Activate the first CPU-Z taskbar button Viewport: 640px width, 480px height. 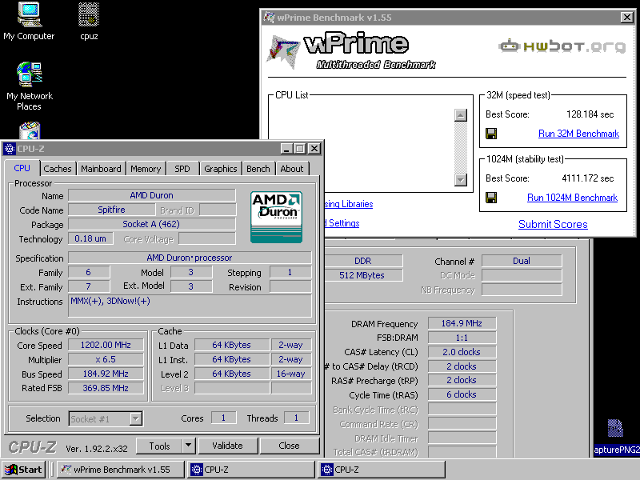click(250, 470)
